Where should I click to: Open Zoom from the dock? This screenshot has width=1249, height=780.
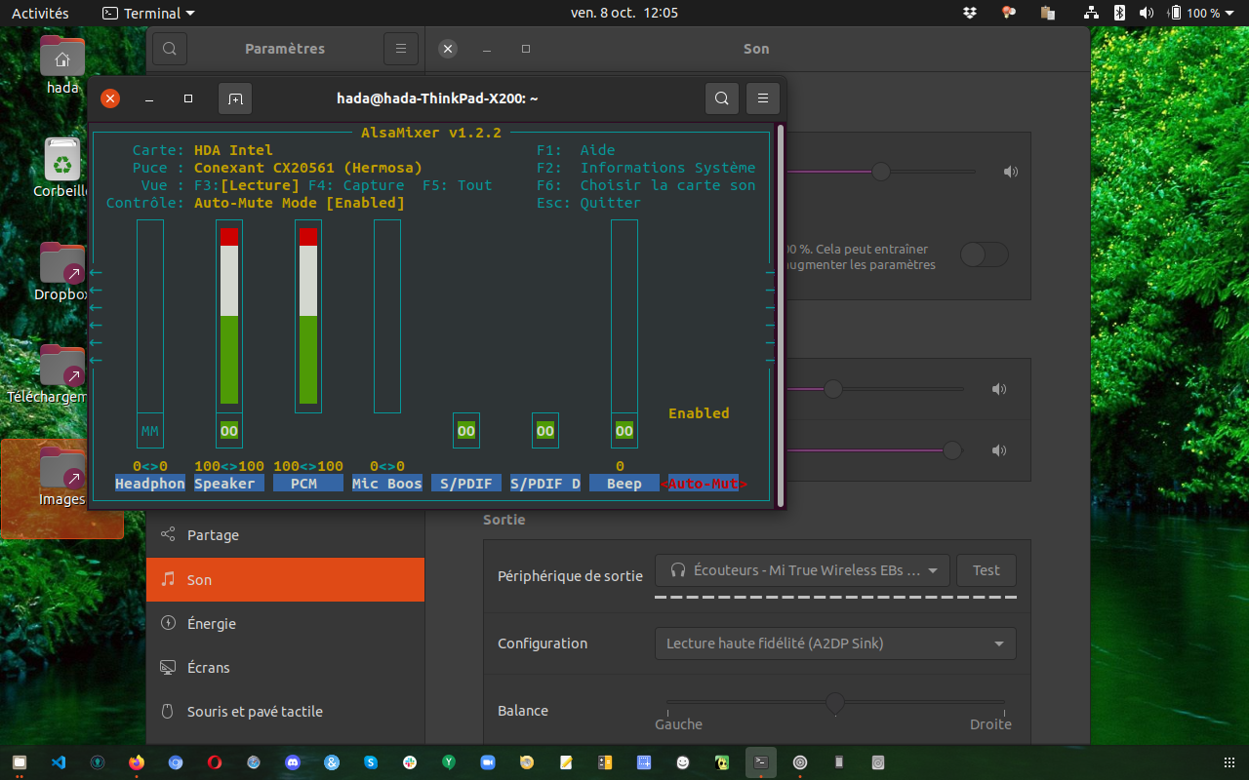[x=488, y=762]
